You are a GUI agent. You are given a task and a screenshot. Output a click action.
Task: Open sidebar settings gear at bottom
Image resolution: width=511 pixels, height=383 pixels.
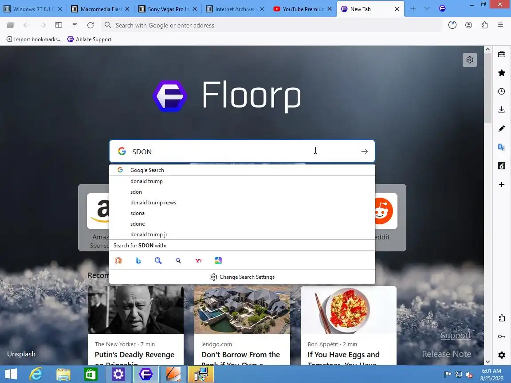[x=502, y=355]
